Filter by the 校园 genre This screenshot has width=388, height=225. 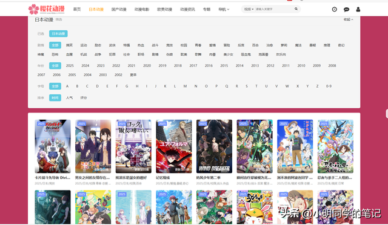click(184, 45)
